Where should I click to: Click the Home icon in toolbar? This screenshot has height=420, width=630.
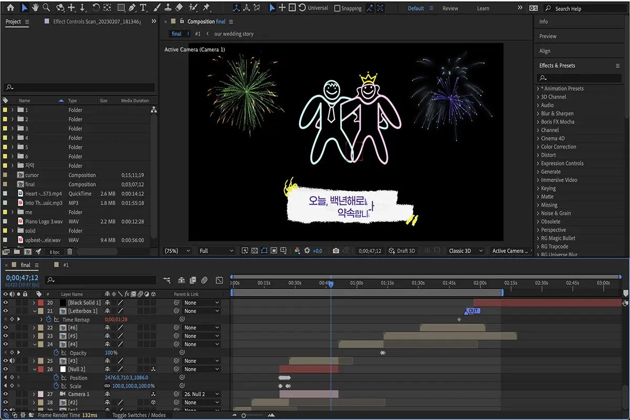pos(10,8)
